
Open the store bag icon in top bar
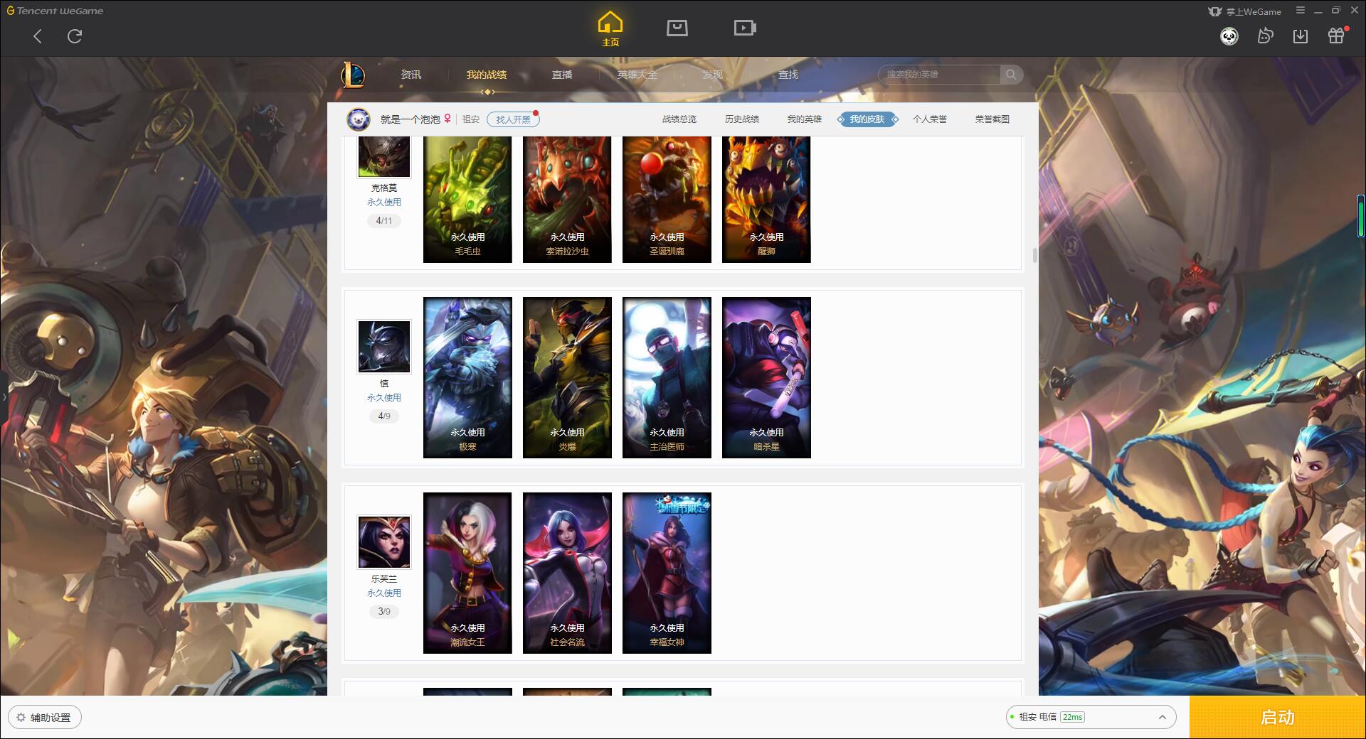coord(677,28)
